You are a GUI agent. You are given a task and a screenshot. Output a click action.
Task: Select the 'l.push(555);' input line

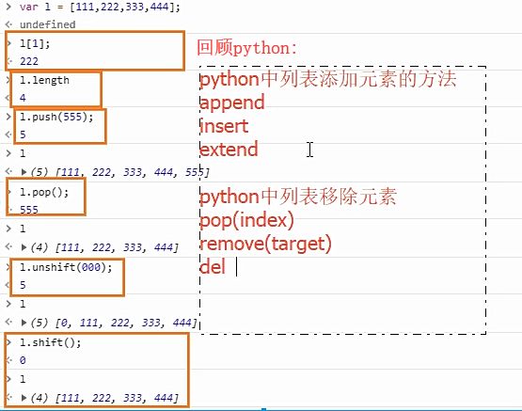point(56,118)
